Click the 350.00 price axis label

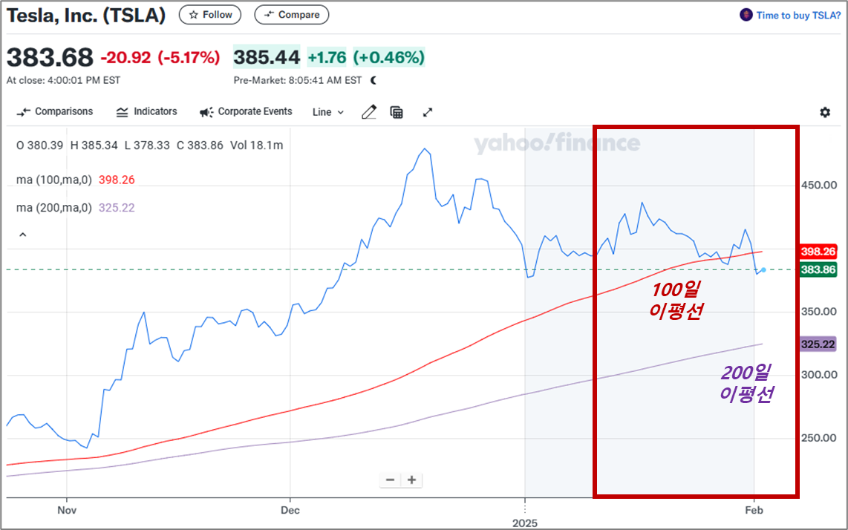click(x=818, y=312)
